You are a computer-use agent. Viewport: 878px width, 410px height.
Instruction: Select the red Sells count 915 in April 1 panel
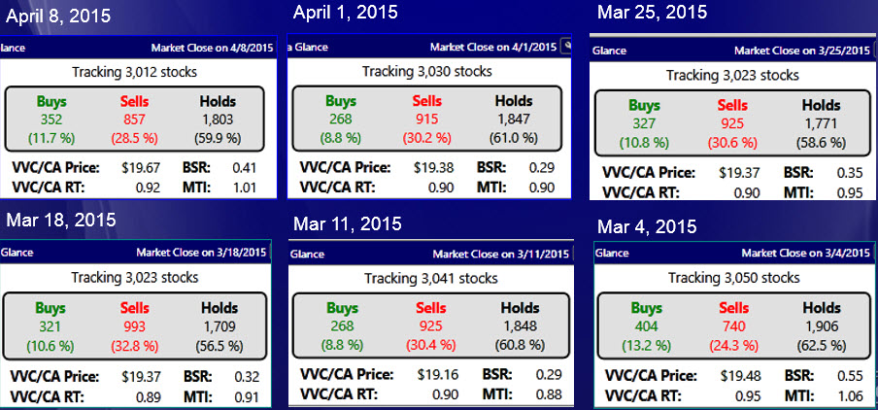(426, 119)
